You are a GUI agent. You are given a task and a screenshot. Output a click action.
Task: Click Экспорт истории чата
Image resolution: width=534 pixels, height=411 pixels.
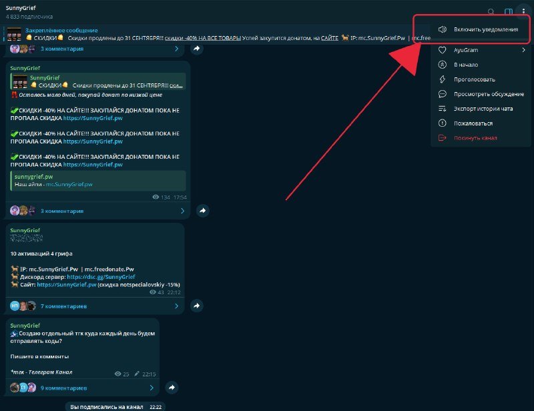[x=480, y=109]
